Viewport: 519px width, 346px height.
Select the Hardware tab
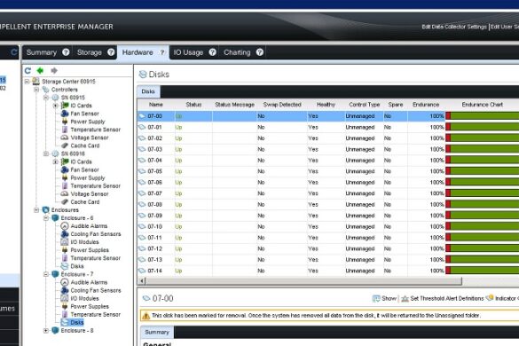tap(138, 52)
